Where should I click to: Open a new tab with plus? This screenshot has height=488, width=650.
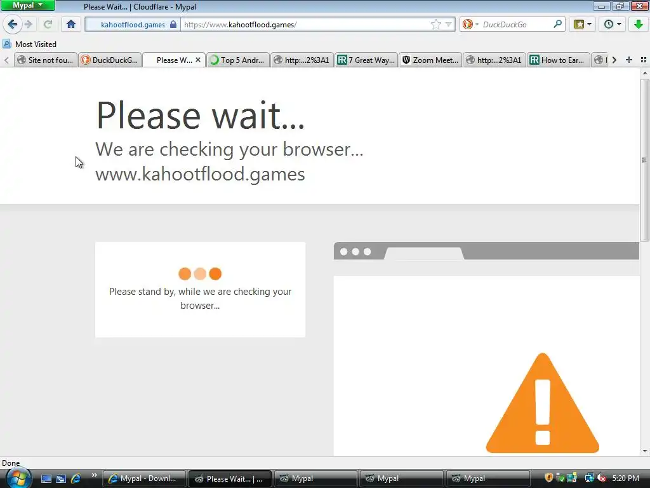click(x=629, y=60)
